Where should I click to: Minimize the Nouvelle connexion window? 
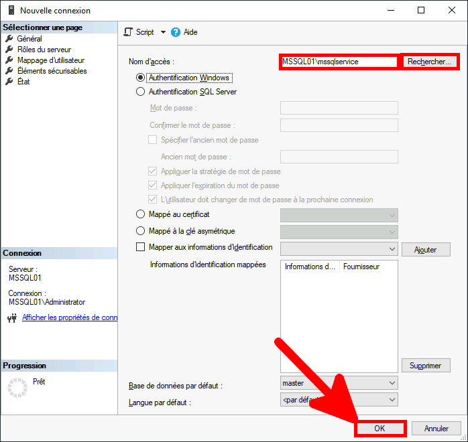(391, 10)
